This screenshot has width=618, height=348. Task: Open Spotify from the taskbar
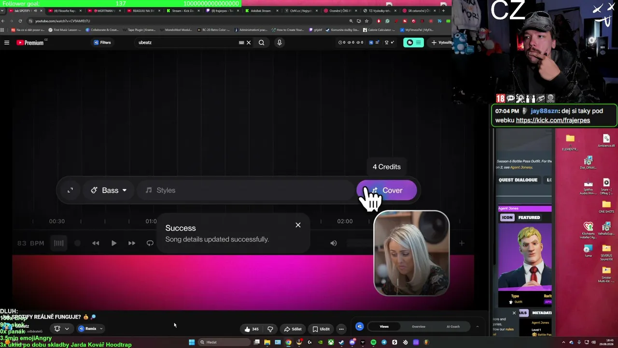373,342
